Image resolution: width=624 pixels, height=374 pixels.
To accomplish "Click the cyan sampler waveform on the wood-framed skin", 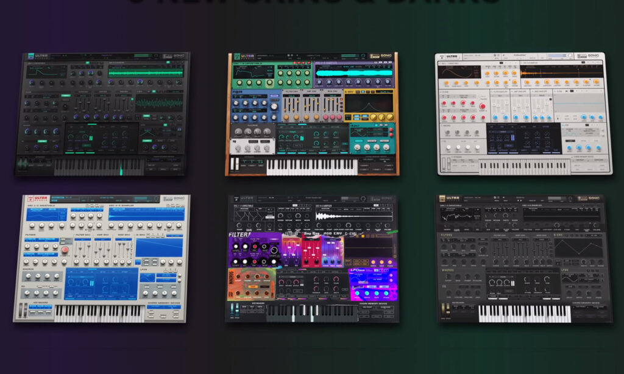I will pos(353,73).
